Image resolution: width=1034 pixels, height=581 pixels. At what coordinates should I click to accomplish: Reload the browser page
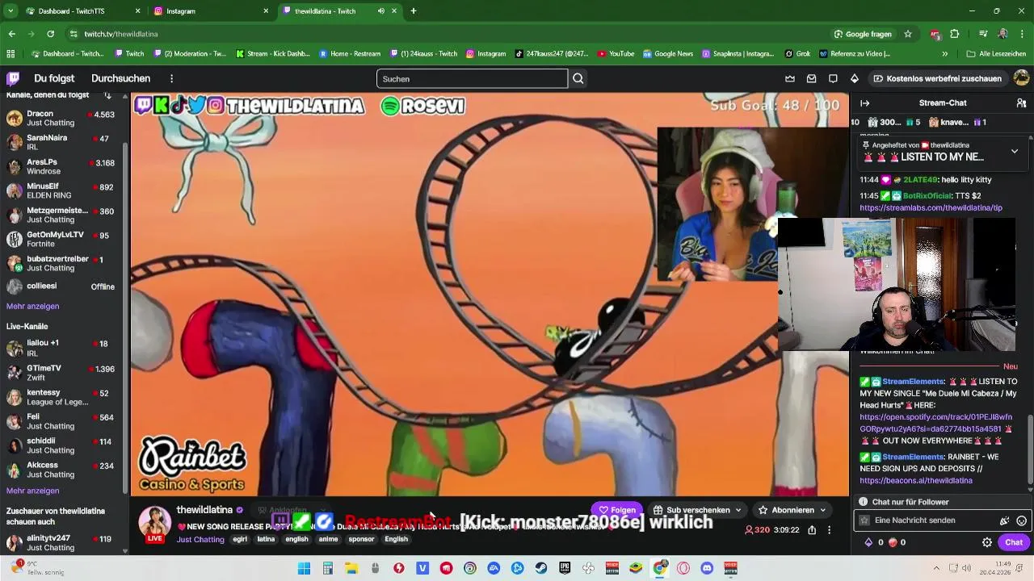point(50,34)
